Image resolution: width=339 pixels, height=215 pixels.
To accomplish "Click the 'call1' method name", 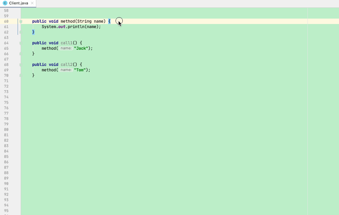I will coord(66,43).
